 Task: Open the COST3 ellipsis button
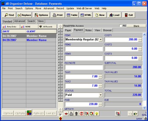[x=140, y=58]
